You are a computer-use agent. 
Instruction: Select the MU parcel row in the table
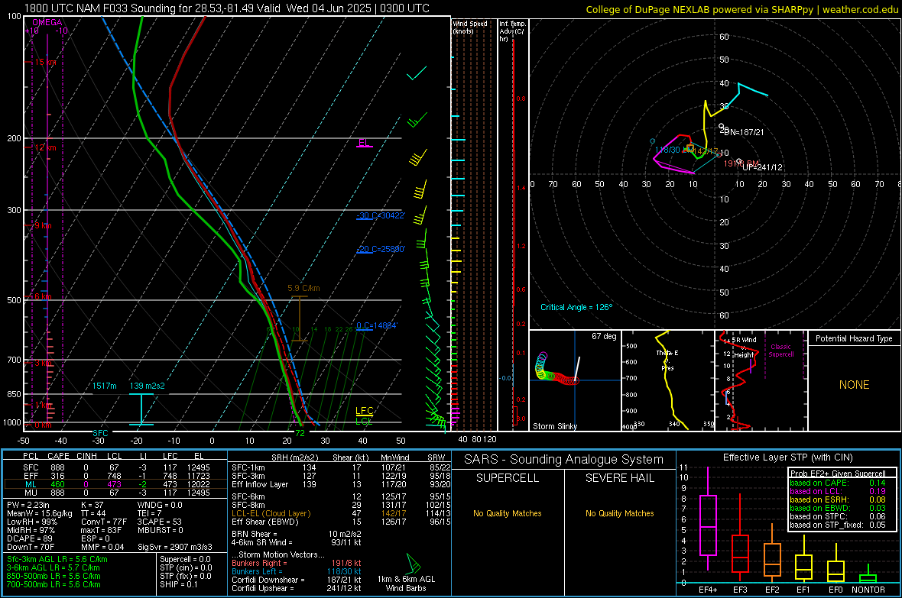tap(115, 492)
